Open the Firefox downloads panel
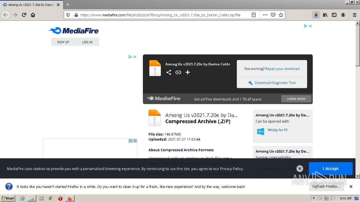This screenshot has width=360, height=202. [x=316, y=15]
